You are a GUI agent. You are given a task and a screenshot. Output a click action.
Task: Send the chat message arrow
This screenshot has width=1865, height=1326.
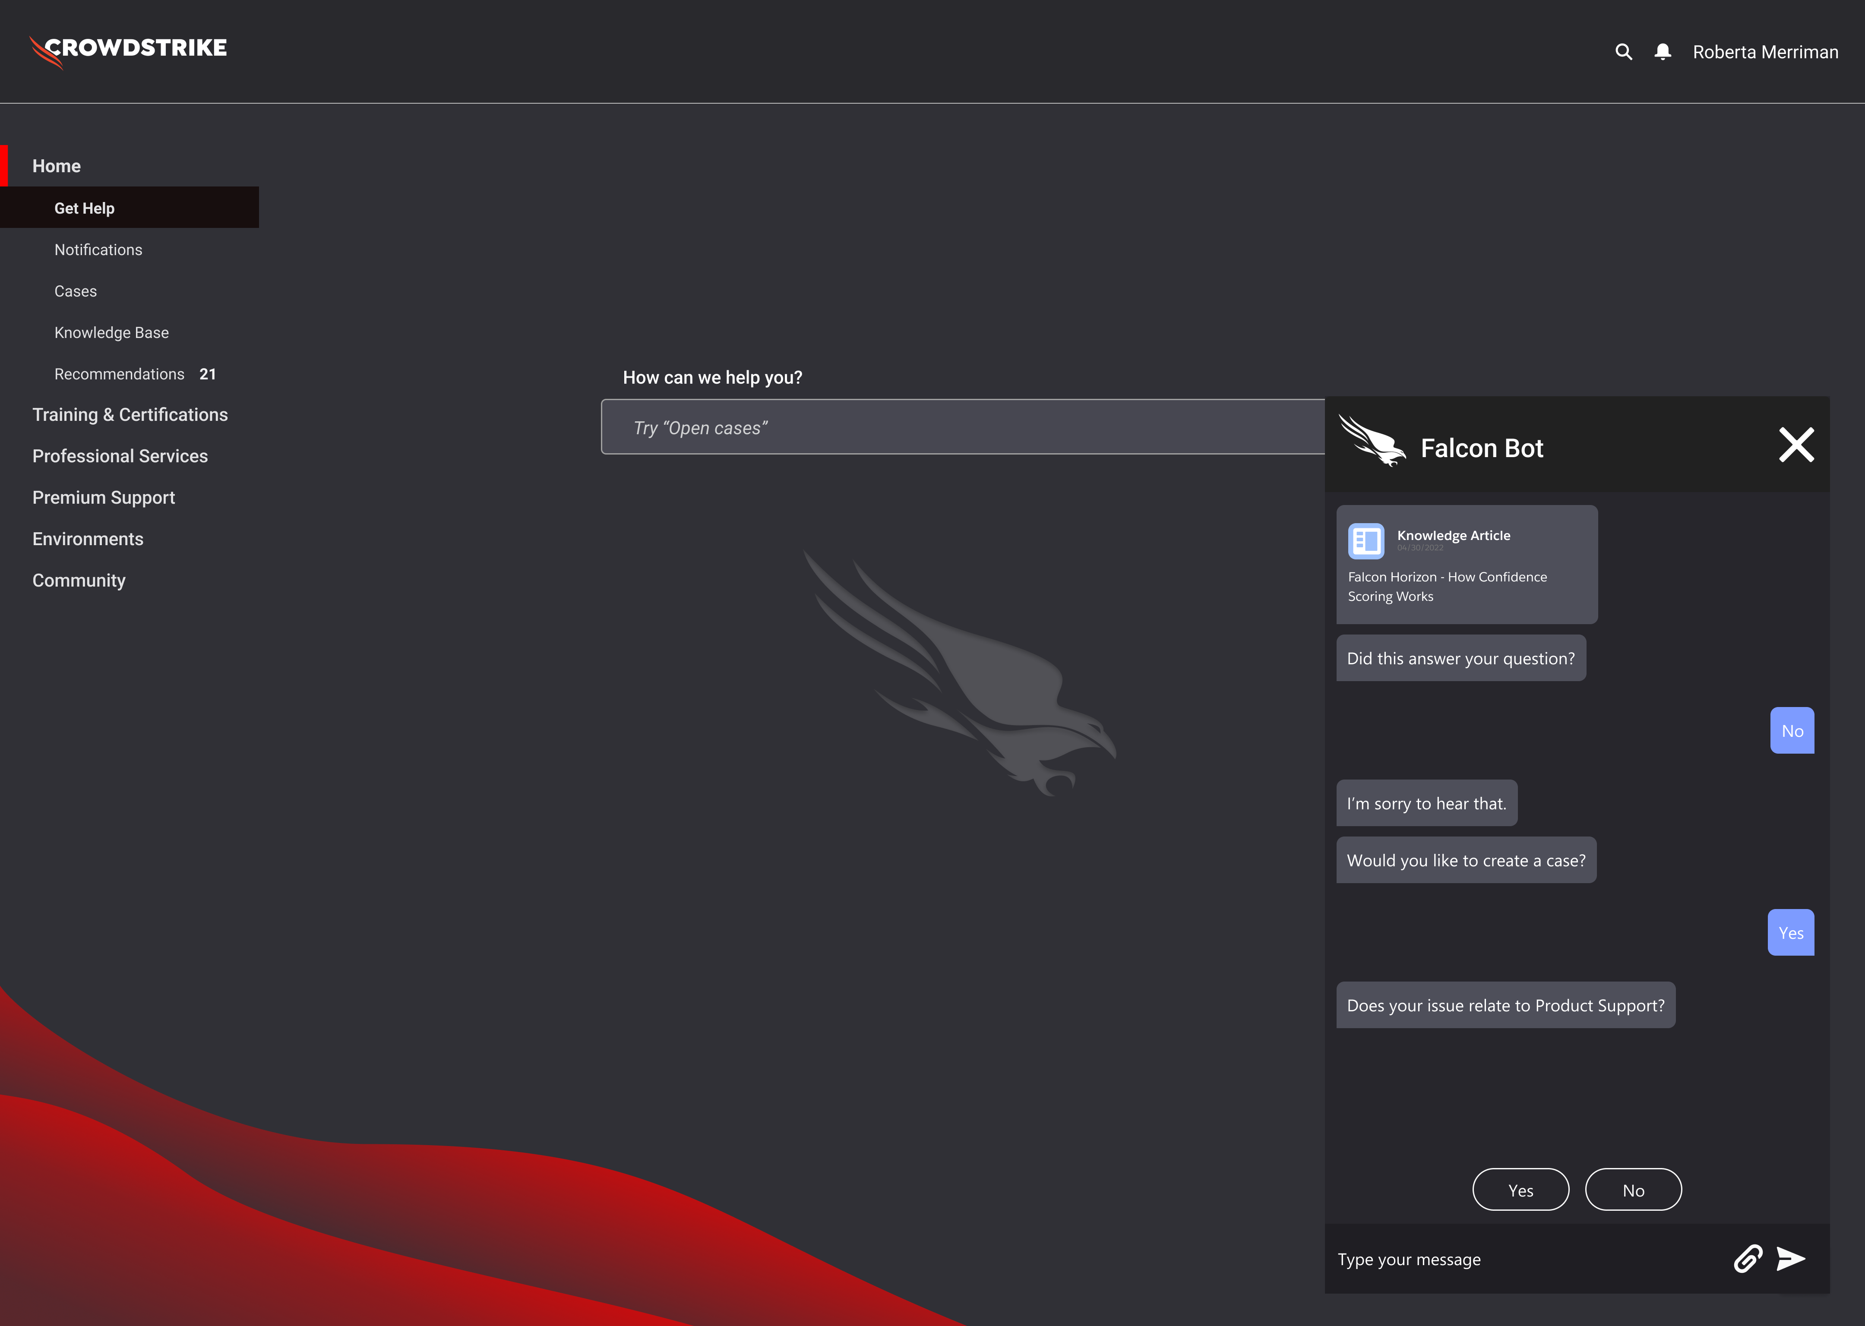(1791, 1258)
